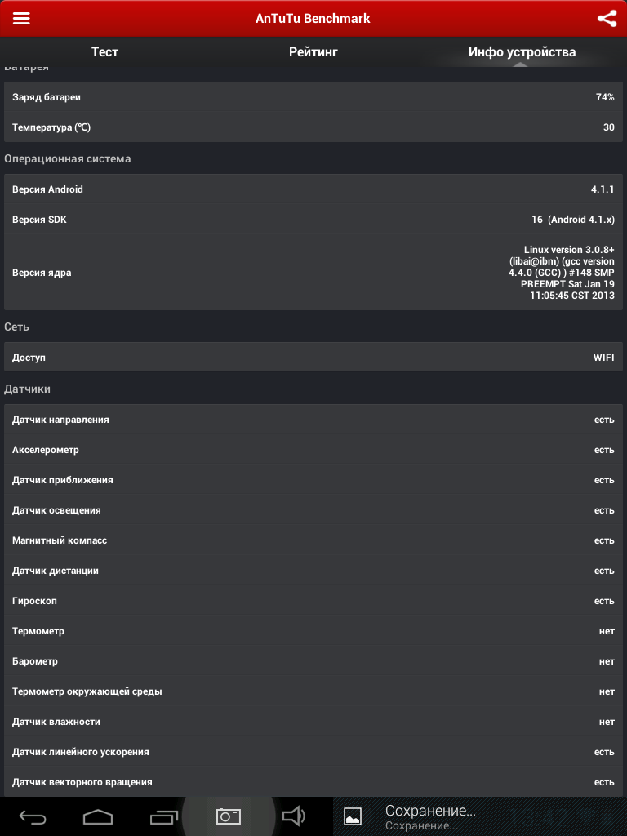Select the Инфо устройства tab

[x=522, y=52]
